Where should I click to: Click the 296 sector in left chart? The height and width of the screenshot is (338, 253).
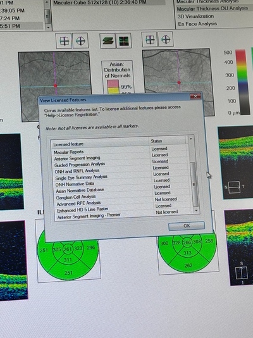90,247
